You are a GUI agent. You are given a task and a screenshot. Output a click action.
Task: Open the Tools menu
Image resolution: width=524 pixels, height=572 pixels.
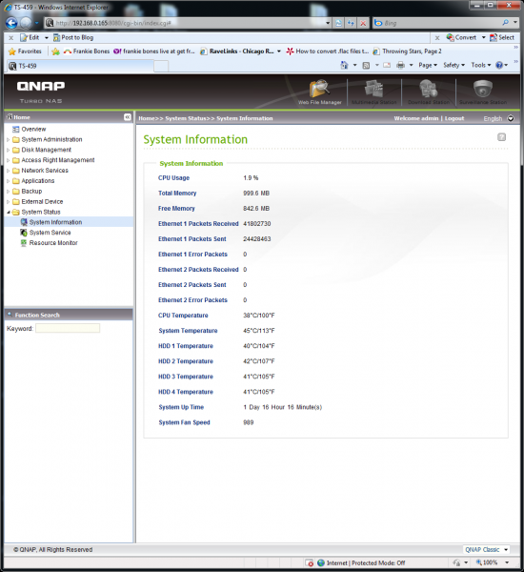(481, 65)
